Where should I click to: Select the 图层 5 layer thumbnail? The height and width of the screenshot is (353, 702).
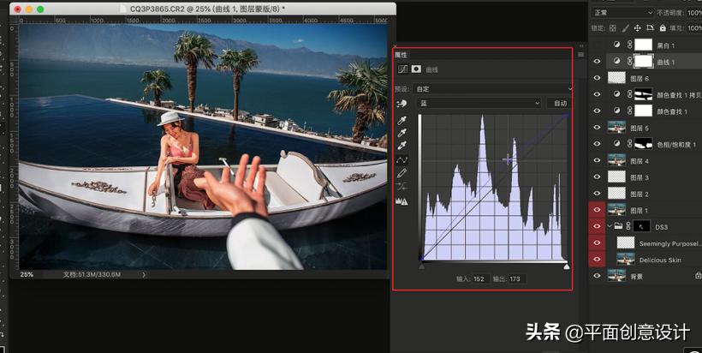pos(616,128)
